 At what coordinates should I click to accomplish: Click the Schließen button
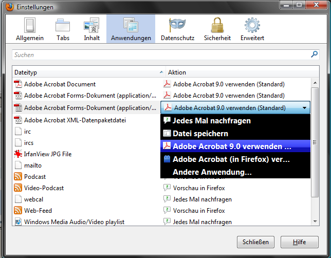(255, 242)
